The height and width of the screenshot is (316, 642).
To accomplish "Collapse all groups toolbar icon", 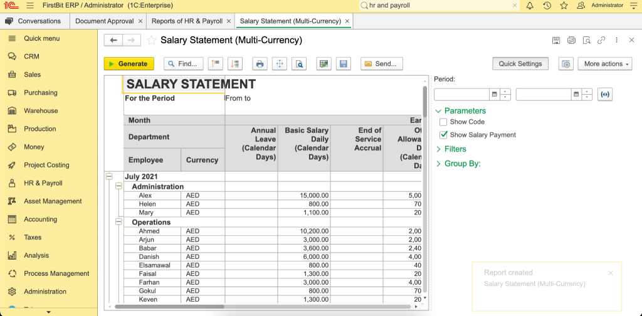I will coord(215,64).
